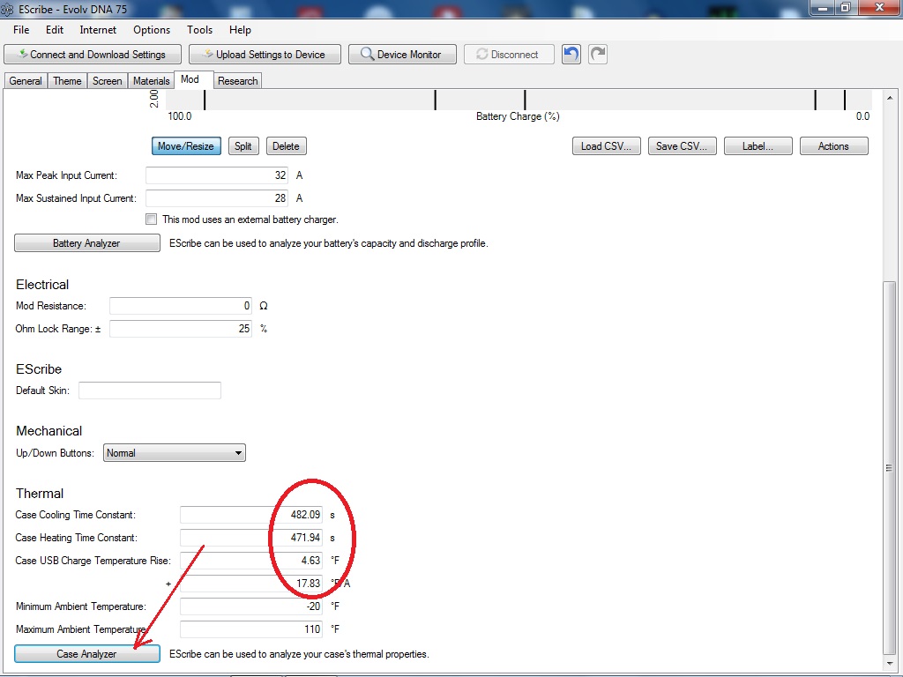Image resolution: width=903 pixels, height=677 pixels.
Task: Click the scroll up arrow of vertical scrollbar
Action: [890, 98]
